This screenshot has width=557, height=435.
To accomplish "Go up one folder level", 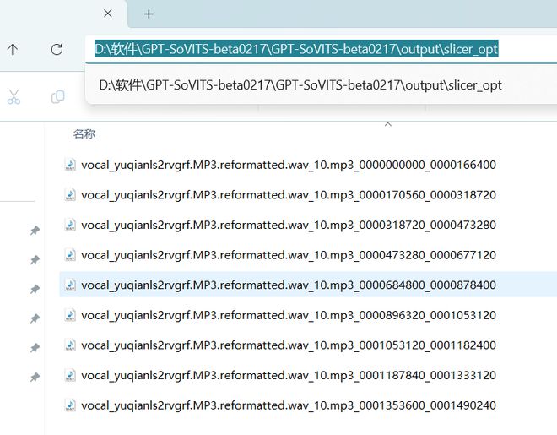I will click(x=13, y=50).
